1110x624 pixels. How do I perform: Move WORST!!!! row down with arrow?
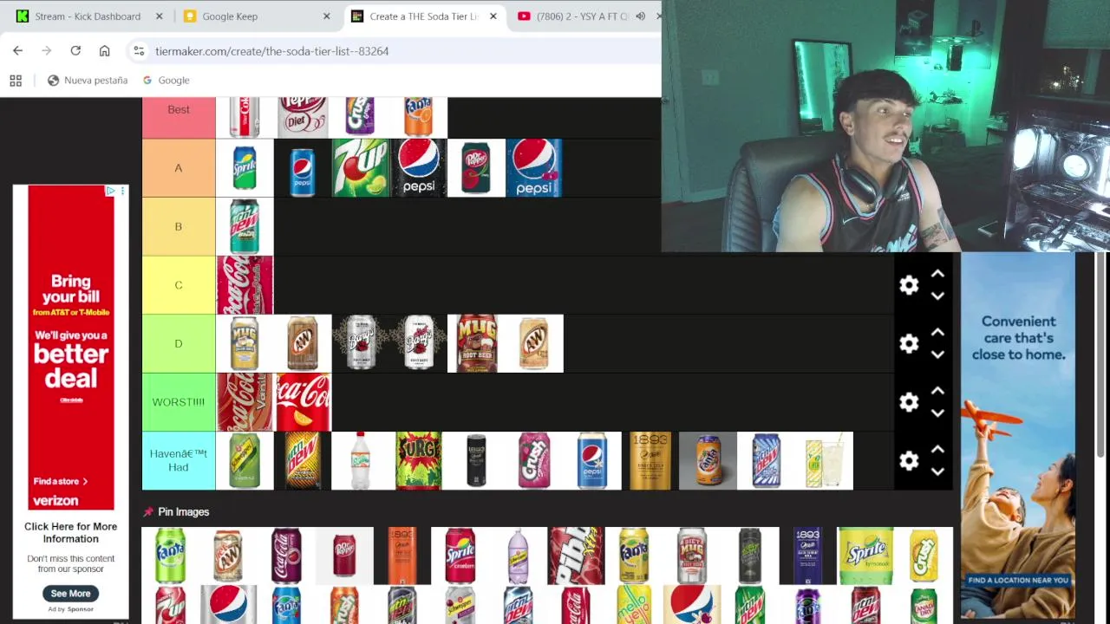point(937,413)
